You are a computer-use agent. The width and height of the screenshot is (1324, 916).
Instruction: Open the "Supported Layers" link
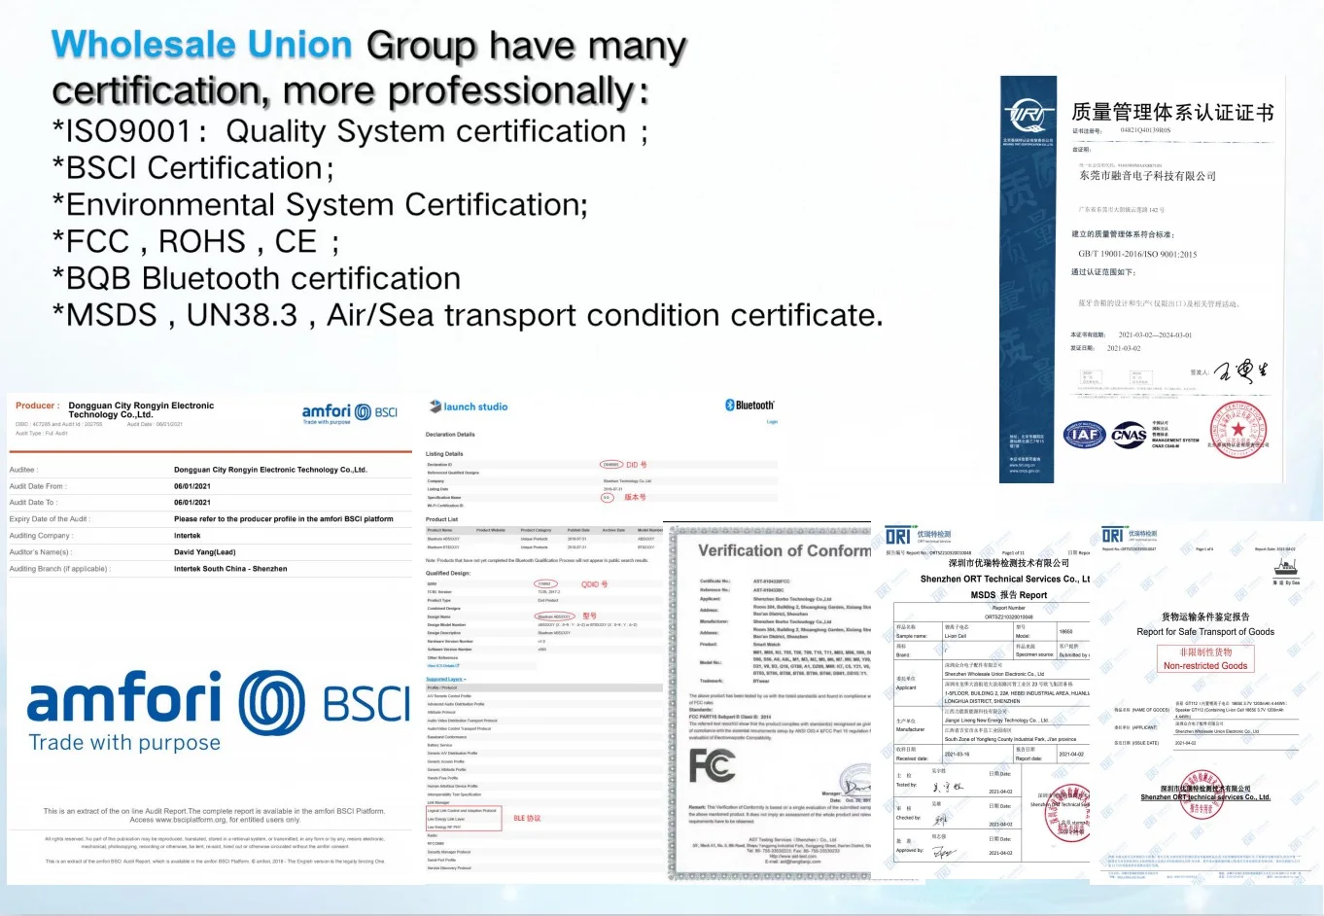coord(446,679)
